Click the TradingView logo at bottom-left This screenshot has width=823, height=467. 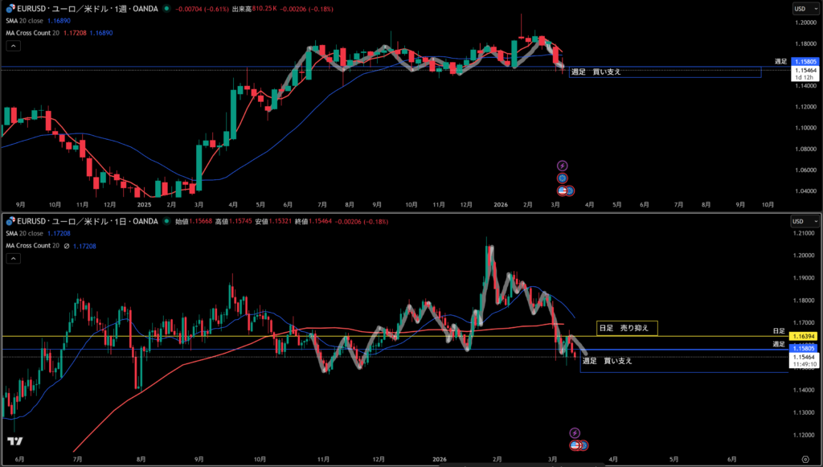click(x=14, y=441)
